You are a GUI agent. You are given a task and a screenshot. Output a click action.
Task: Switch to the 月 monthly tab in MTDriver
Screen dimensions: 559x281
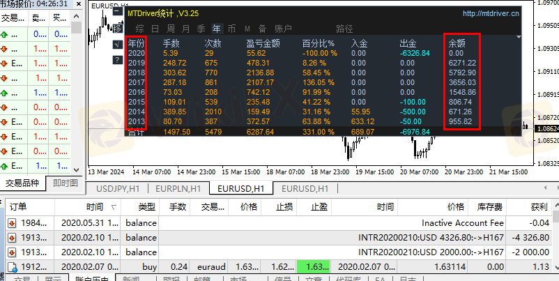click(185, 29)
